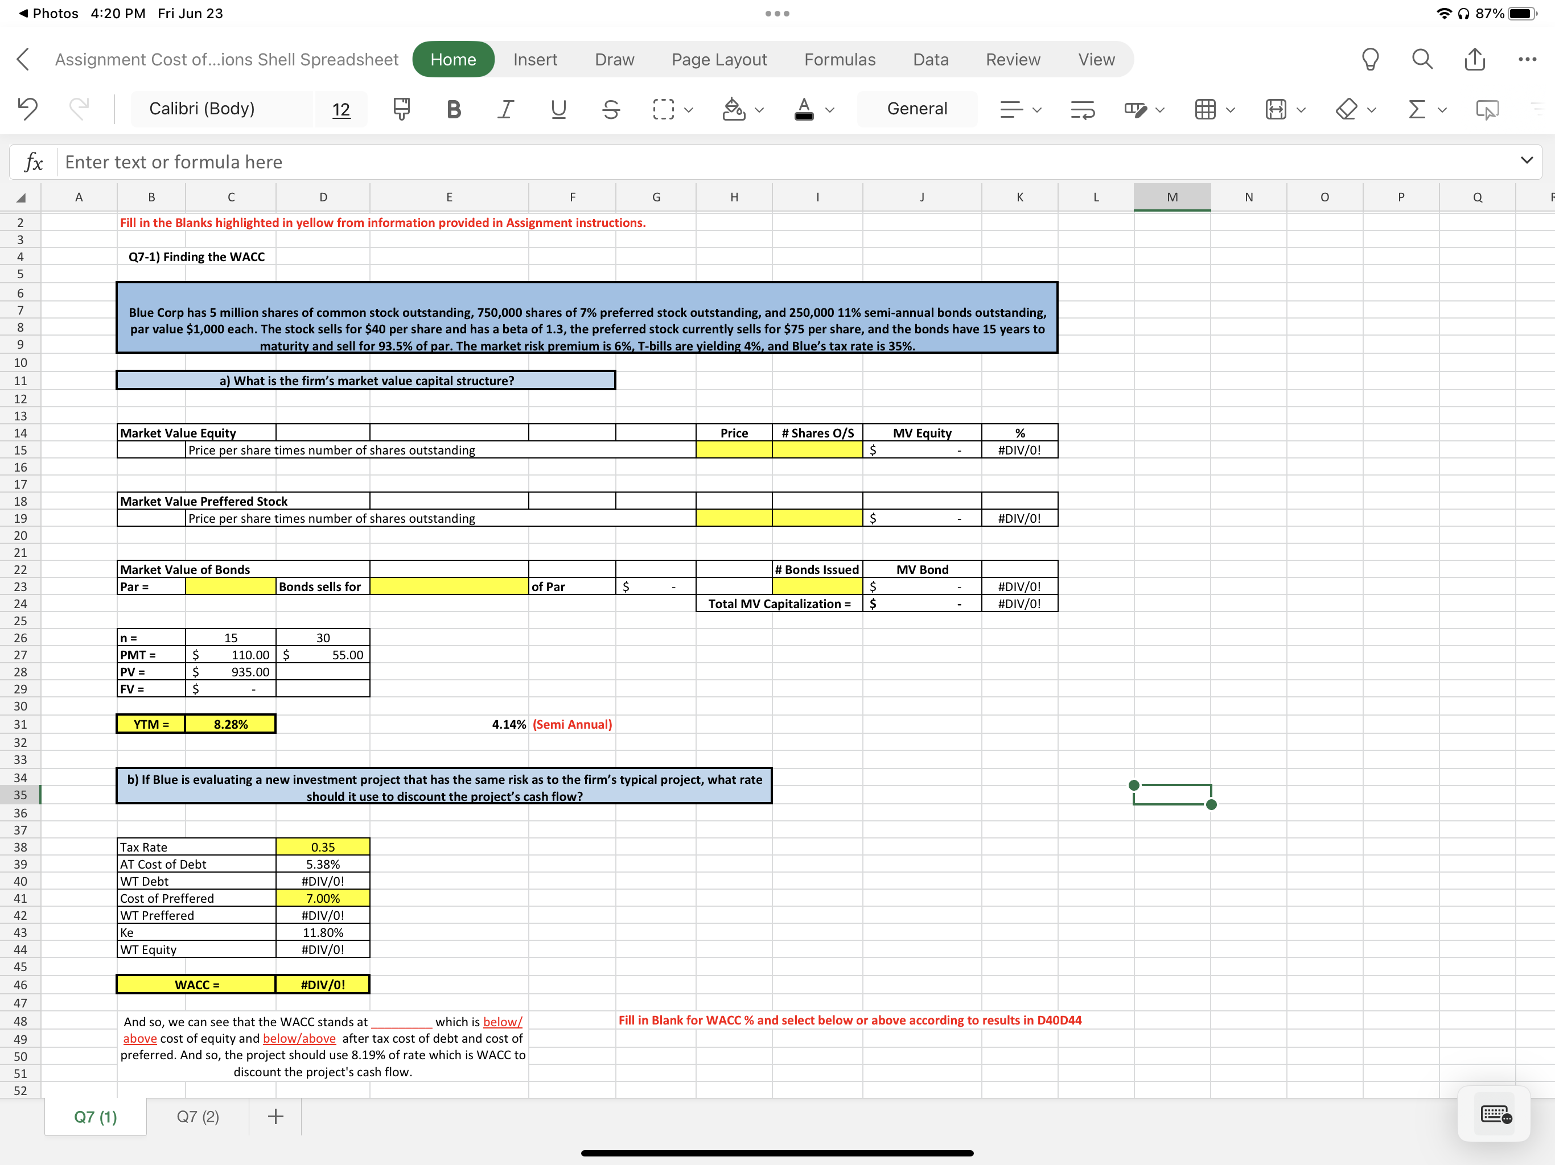The width and height of the screenshot is (1555, 1165).
Task: Click the cell styles icon
Action: [x=1136, y=109]
